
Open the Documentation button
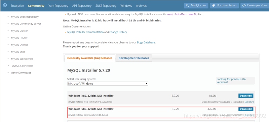(x=224, y=5)
